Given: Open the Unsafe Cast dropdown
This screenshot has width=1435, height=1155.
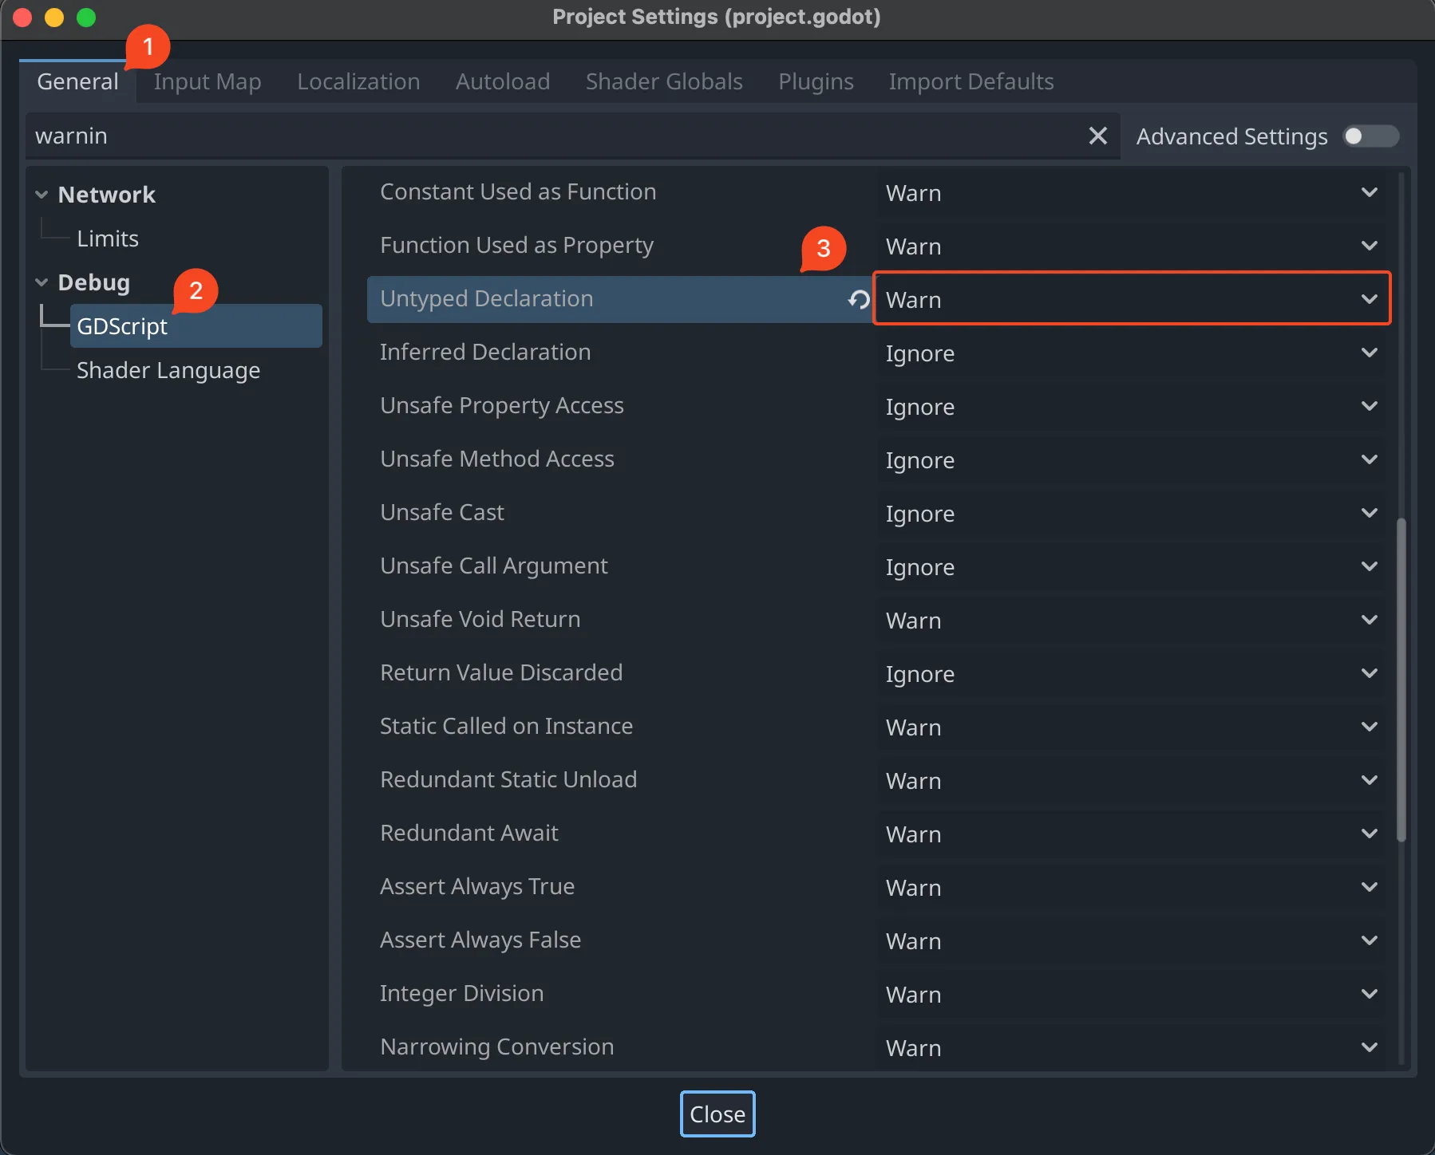Looking at the screenshot, I should [x=1132, y=513].
